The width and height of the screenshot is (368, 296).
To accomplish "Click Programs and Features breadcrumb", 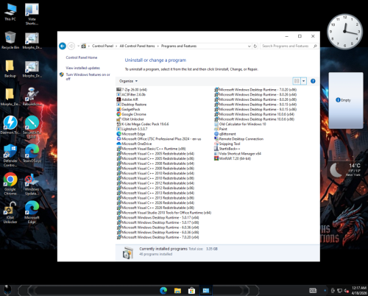I will (x=179, y=46).
